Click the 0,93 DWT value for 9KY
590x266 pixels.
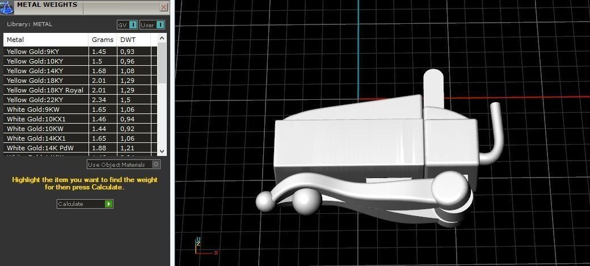(127, 52)
